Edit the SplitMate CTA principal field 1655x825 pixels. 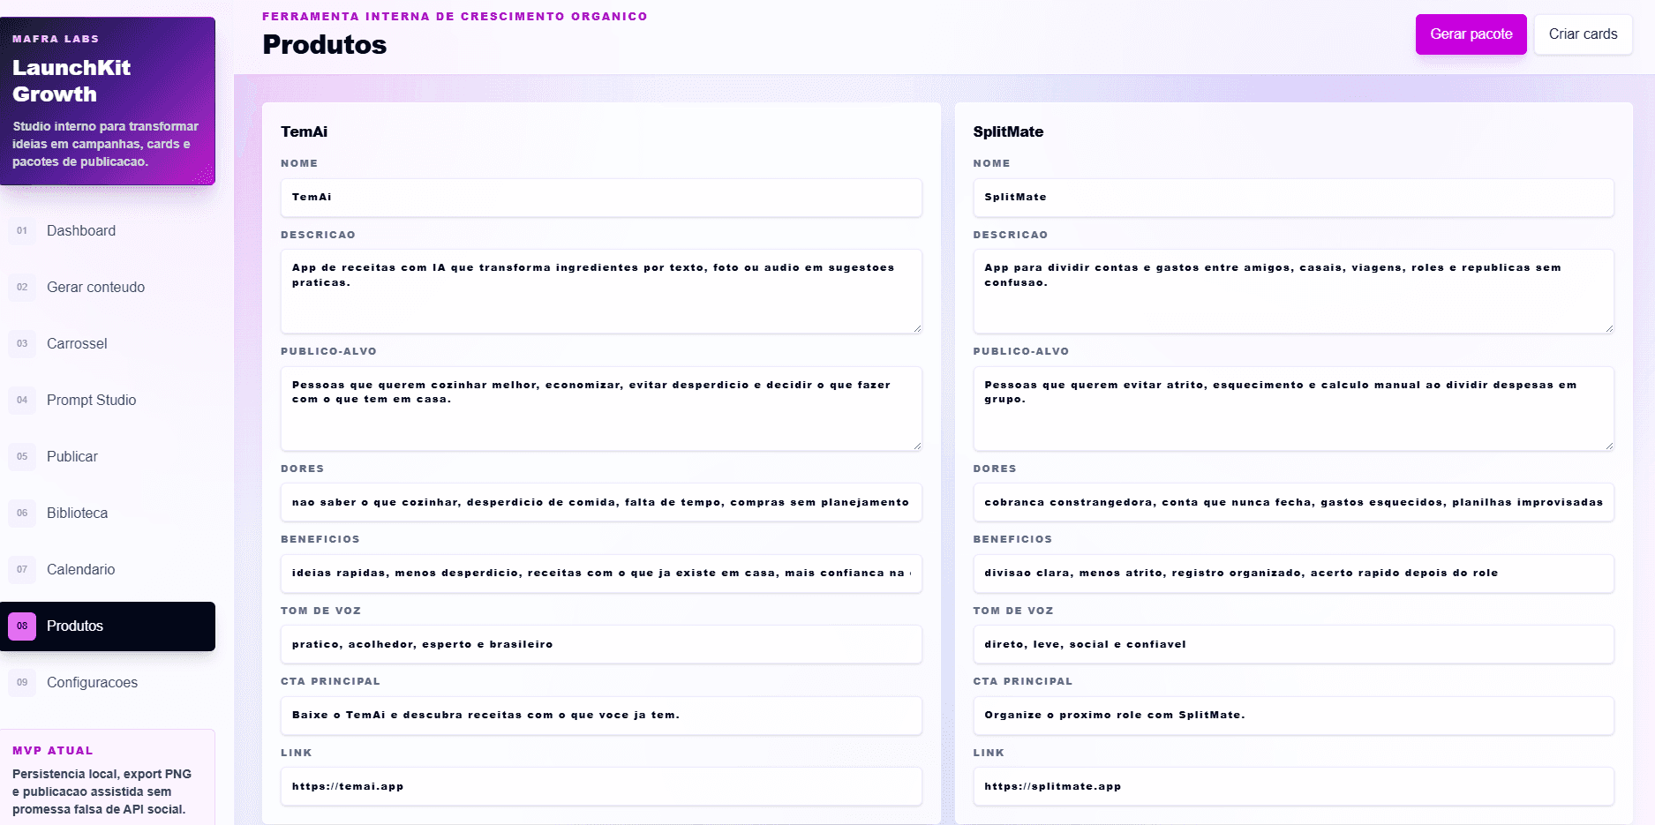(1294, 716)
